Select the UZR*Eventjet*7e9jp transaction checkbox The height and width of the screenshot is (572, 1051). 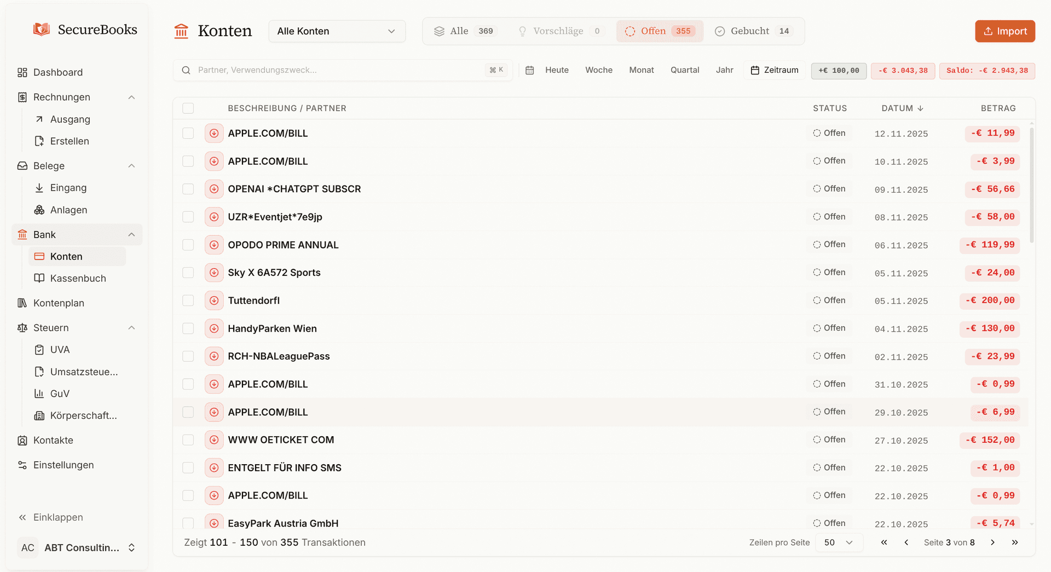[x=188, y=217]
